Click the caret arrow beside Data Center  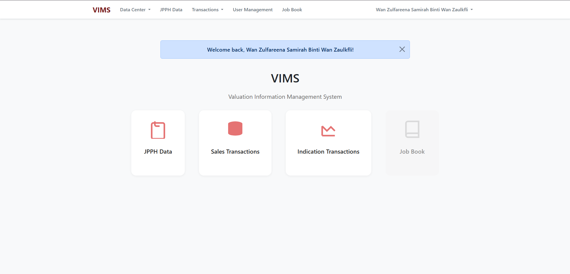(x=149, y=10)
